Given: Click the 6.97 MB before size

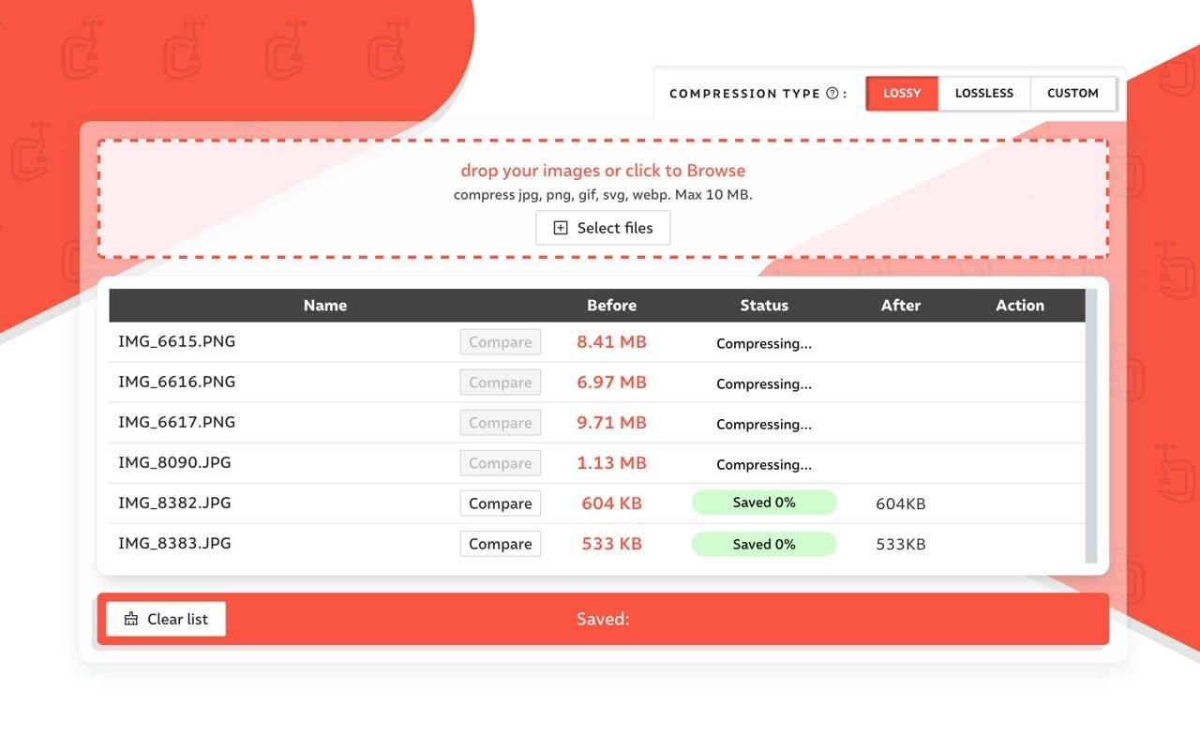Looking at the screenshot, I should click(x=612, y=383).
